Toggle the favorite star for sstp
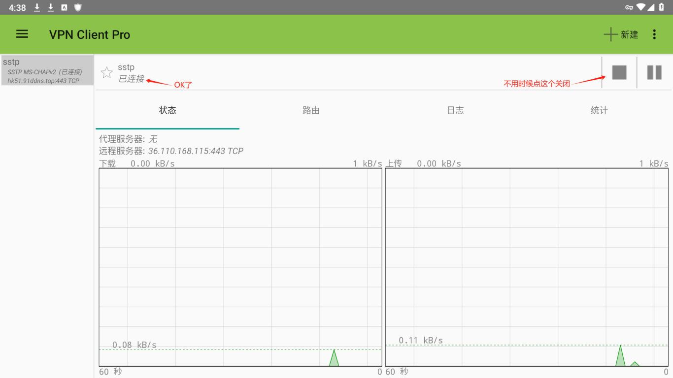The image size is (673, 378). [x=106, y=73]
